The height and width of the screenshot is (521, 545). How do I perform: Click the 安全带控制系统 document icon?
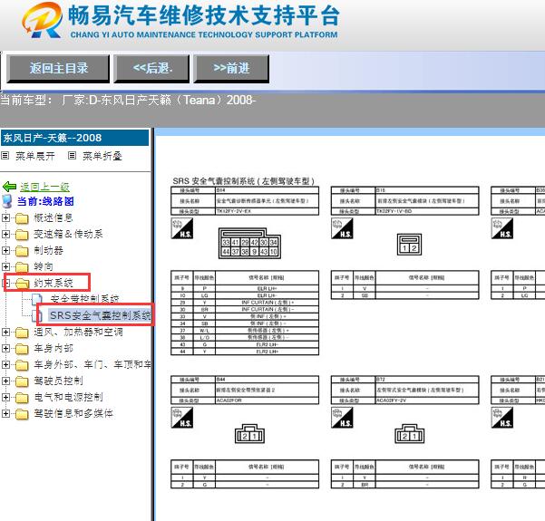point(37,299)
